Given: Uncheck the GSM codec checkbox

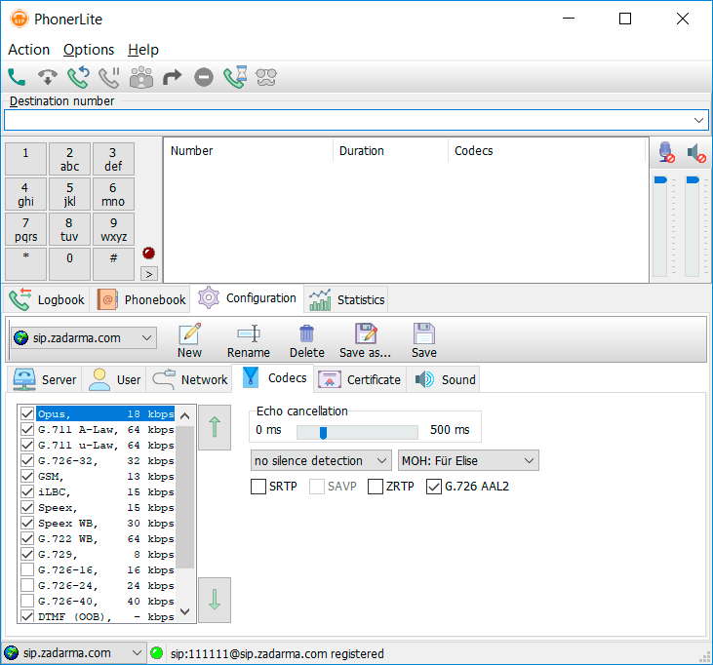Looking at the screenshot, I should (27, 476).
